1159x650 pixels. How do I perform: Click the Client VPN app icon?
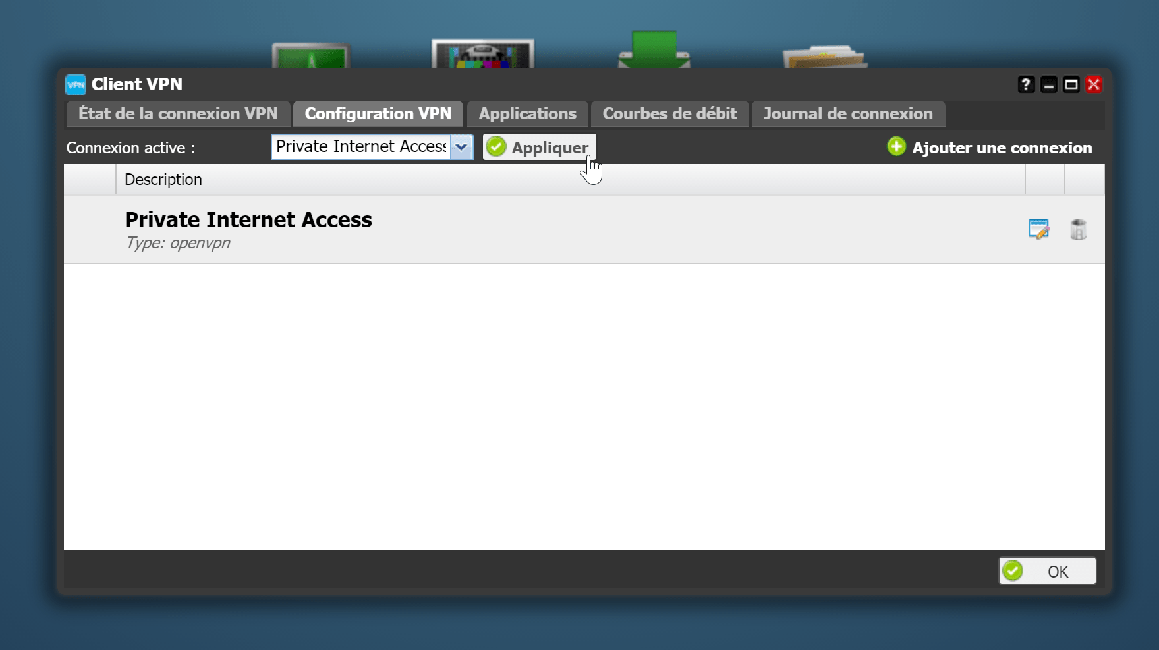point(76,84)
